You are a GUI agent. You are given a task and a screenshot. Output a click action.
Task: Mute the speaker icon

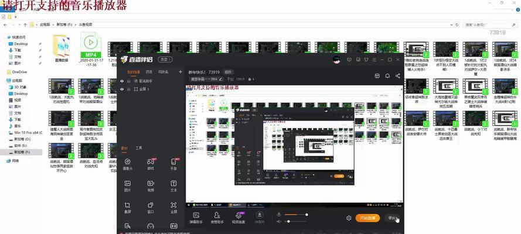tap(279, 221)
